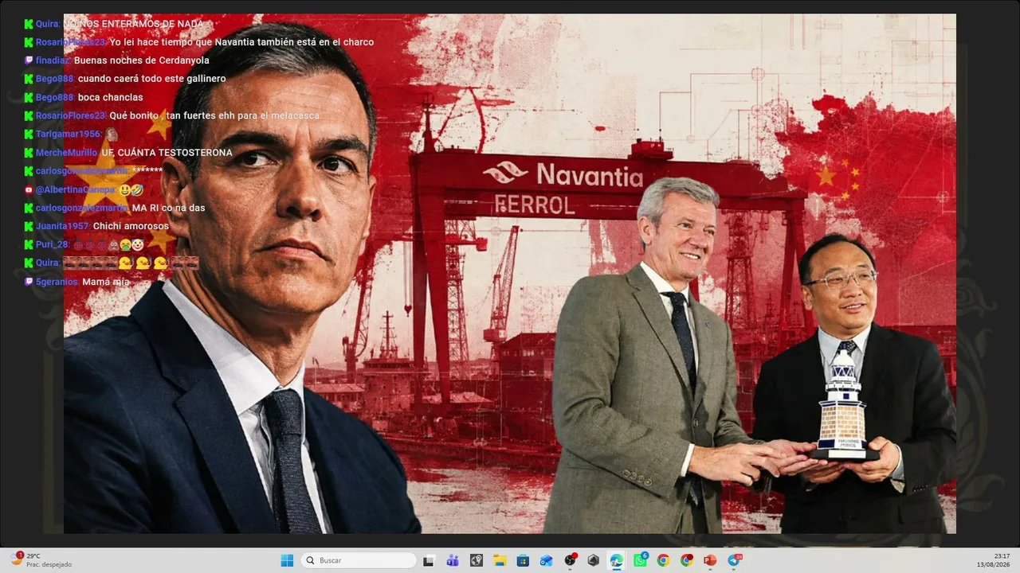1020x573 pixels.
Task: Open Outlook from the taskbar
Action: point(547,560)
